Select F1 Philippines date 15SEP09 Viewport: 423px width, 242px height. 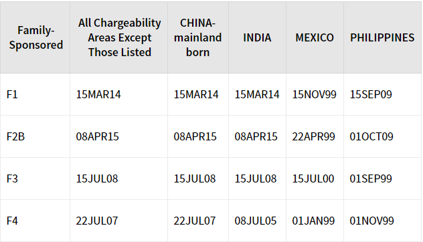click(371, 94)
